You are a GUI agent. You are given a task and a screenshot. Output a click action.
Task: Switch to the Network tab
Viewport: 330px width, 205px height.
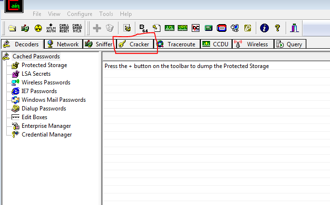pyautogui.click(x=63, y=44)
